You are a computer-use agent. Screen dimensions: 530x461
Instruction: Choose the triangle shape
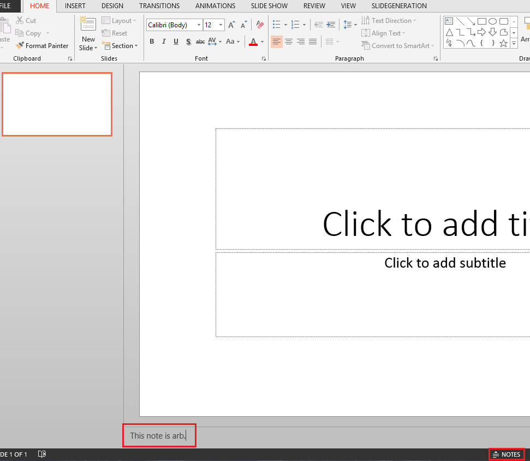pyautogui.click(x=449, y=32)
